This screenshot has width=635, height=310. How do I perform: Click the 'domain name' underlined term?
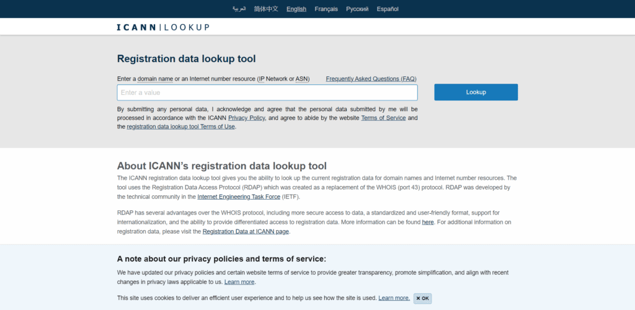click(155, 79)
